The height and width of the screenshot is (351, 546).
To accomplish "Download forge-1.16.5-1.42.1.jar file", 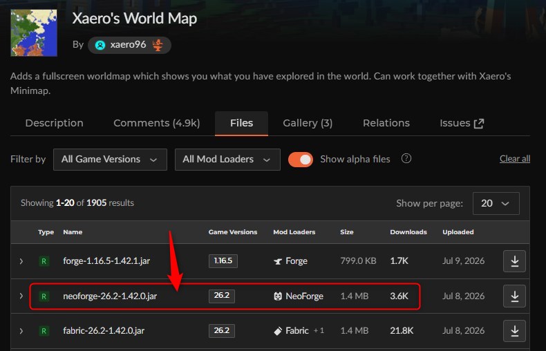I will pos(514,261).
